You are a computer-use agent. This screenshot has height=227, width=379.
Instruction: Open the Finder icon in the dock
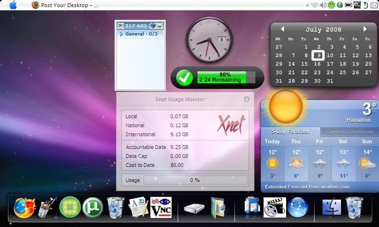[332, 208]
